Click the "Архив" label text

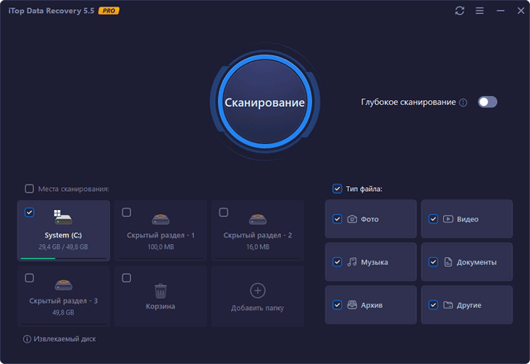pos(372,305)
